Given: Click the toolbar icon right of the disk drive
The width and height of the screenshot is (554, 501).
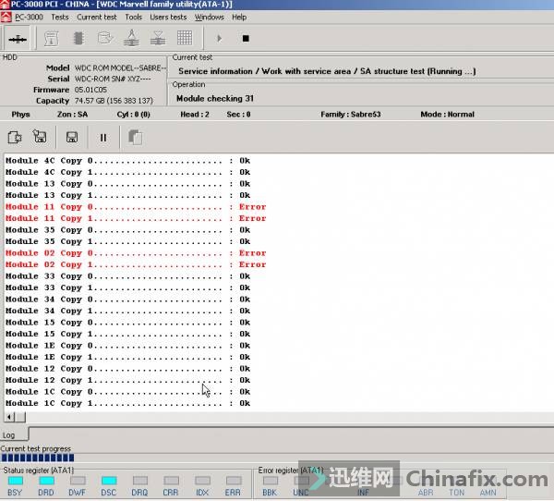Looking at the screenshot, I should [131, 38].
